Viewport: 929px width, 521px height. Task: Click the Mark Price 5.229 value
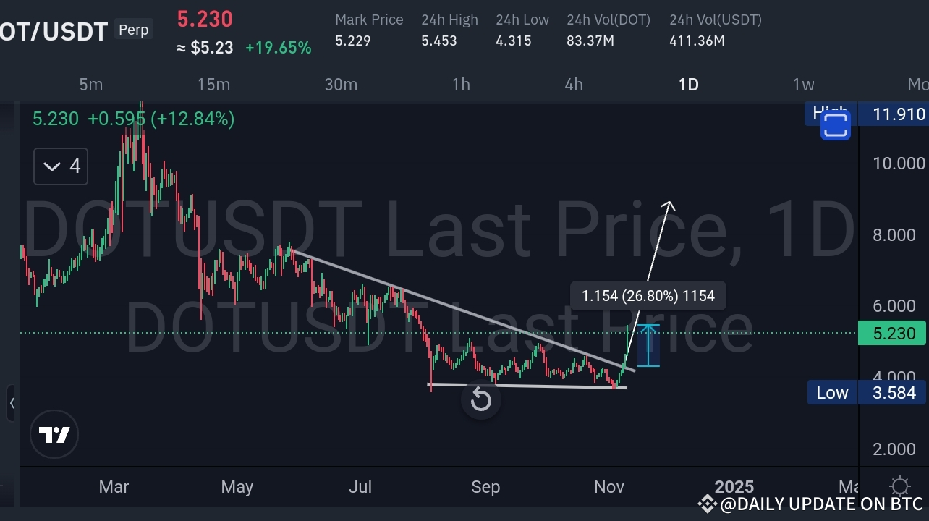(x=353, y=41)
